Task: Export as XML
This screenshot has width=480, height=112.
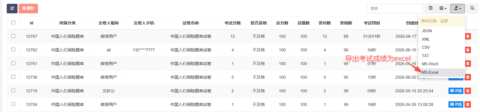Action: 441,39
